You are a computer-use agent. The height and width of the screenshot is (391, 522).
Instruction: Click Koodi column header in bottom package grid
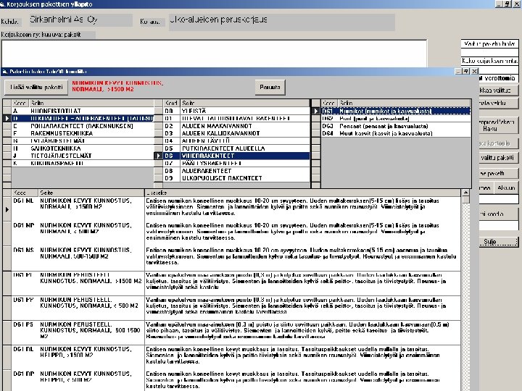[x=25, y=193]
